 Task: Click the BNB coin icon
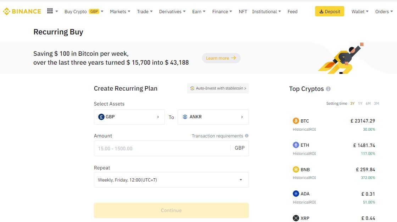pyautogui.click(x=296, y=169)
